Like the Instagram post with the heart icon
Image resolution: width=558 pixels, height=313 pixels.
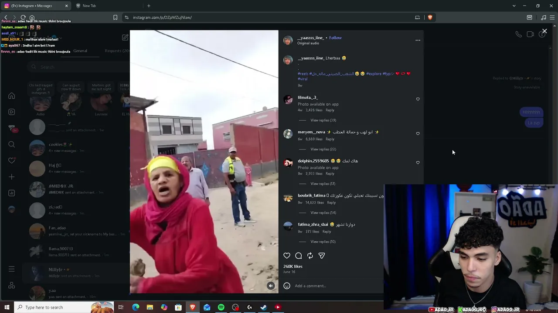pyautogui.click(x=287, y=256)
